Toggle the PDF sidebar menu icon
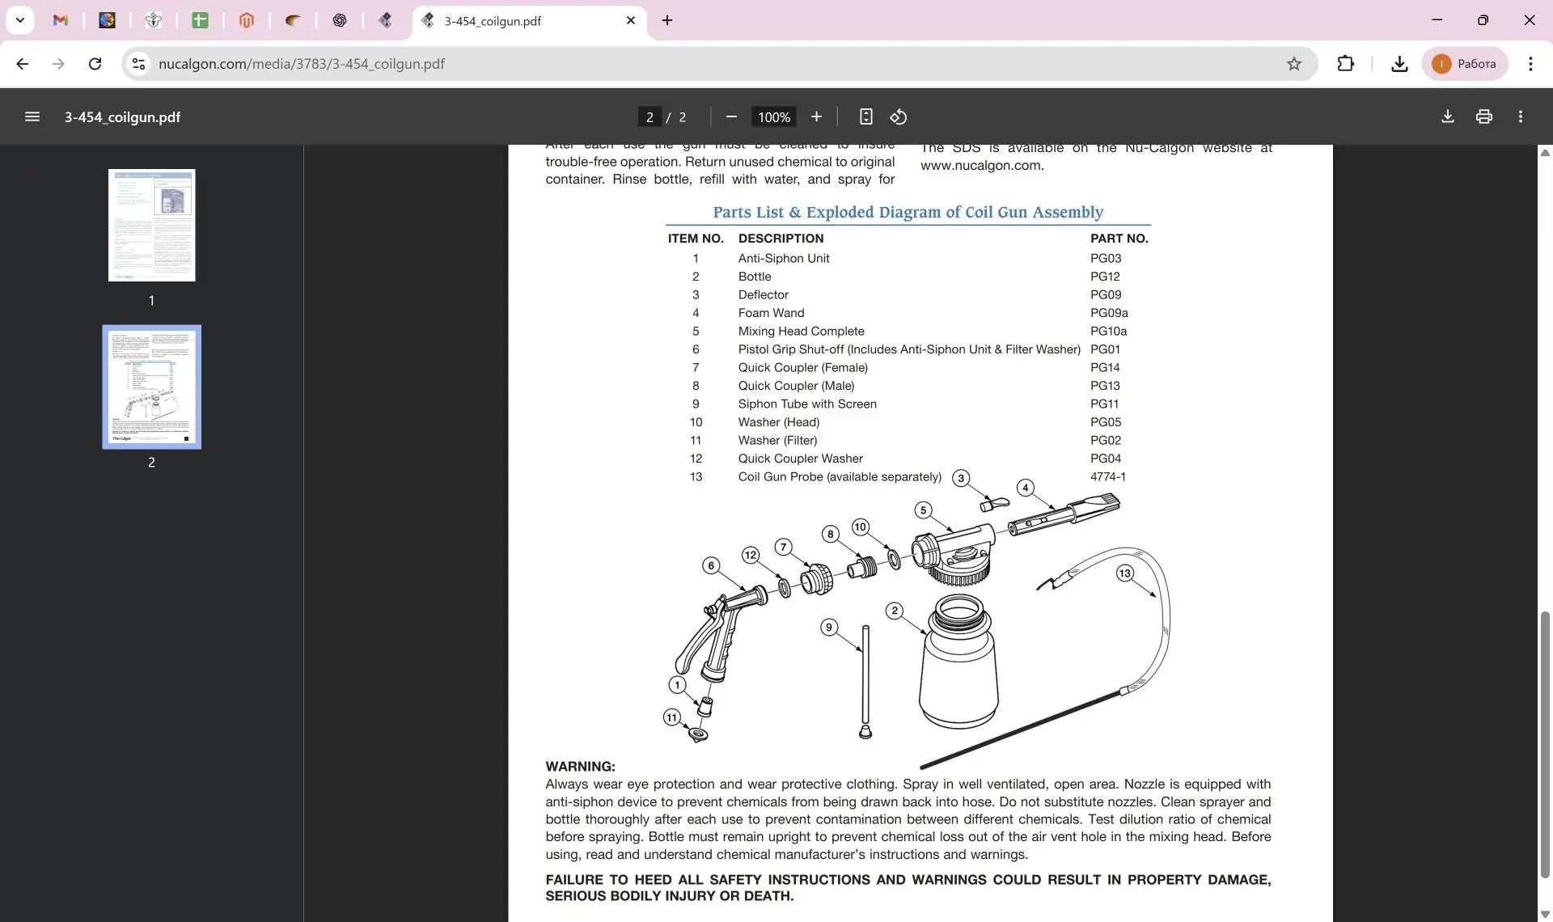Image resolution: width=1553 pixels, height=922 pixels. click(x=32, y=116)
